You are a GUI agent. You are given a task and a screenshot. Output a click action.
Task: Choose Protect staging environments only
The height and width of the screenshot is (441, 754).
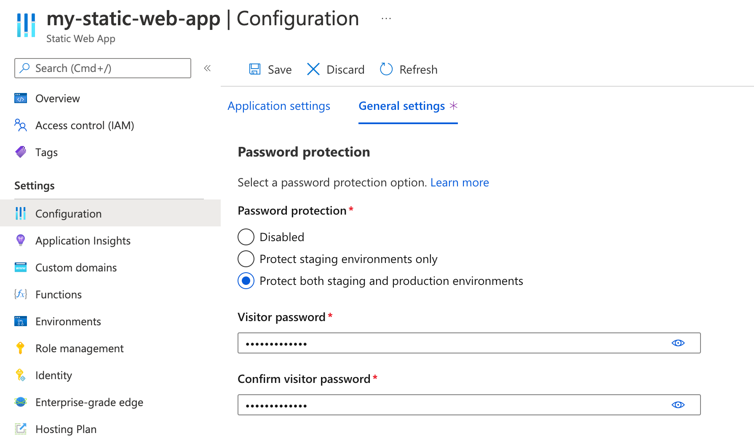click(x=246, y=259)
